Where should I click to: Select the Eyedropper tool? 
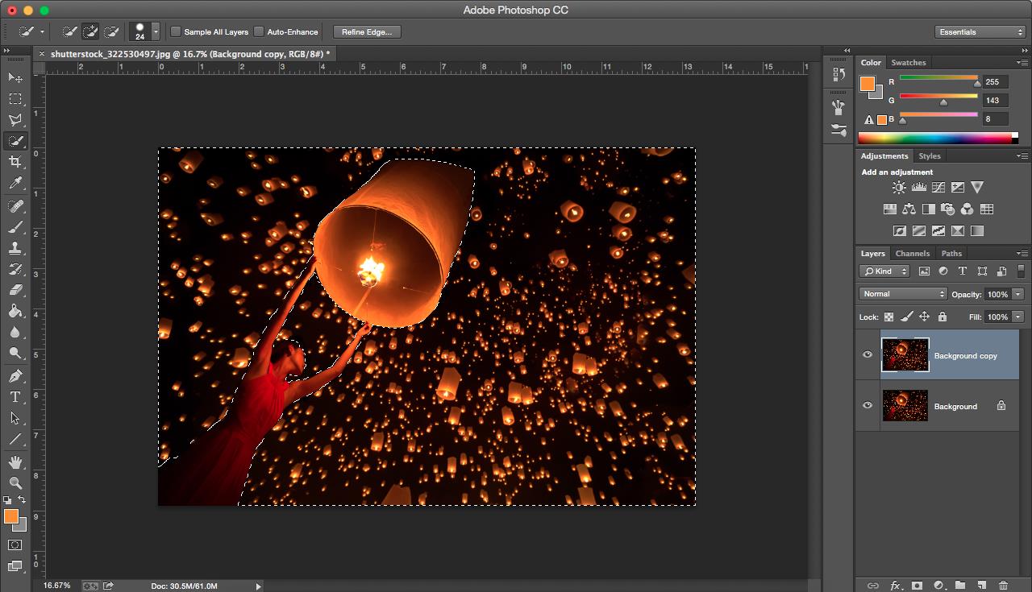point(15,184)
